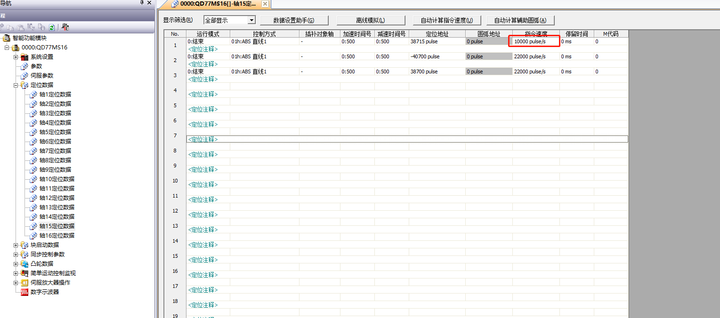Open 轴15定位数据 in the tree

coord(57,226)
